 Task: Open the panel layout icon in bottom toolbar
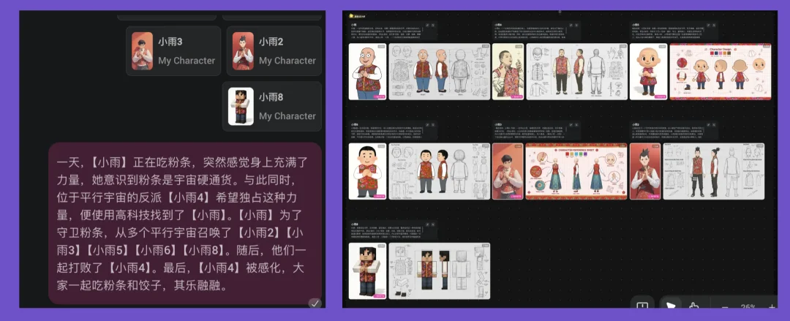click(642, 307)
